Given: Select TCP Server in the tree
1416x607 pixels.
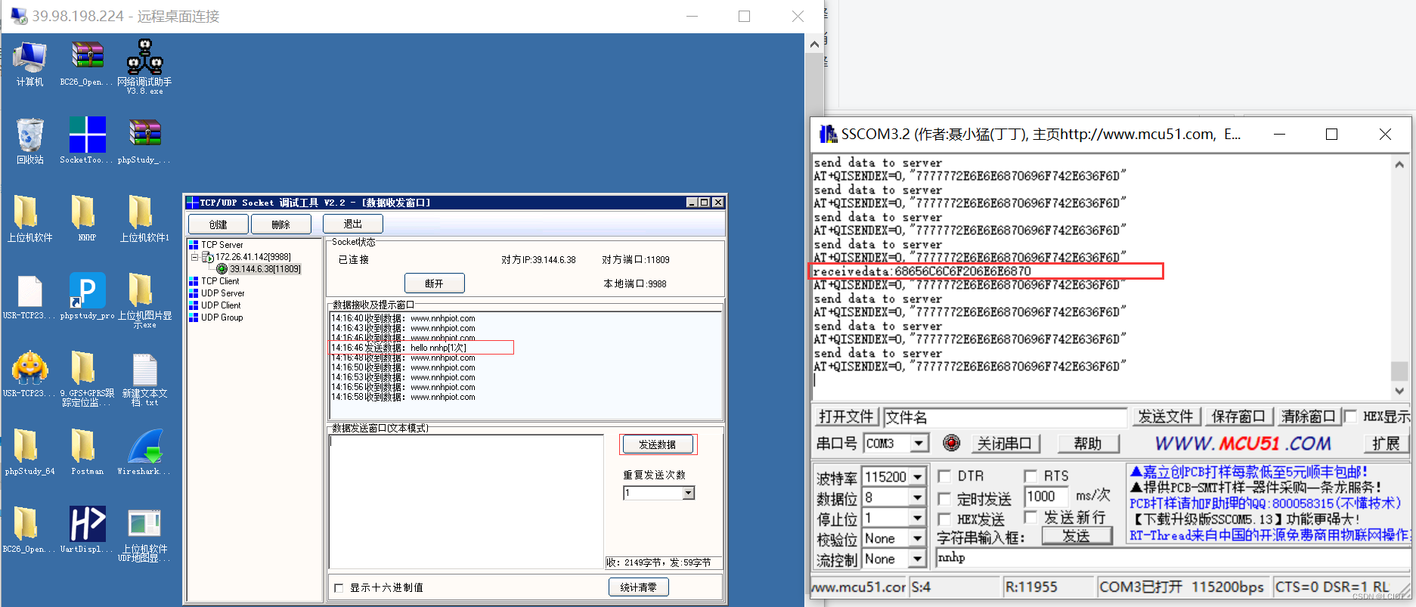Looking at the screenshot, I should [x=222, y=245].
